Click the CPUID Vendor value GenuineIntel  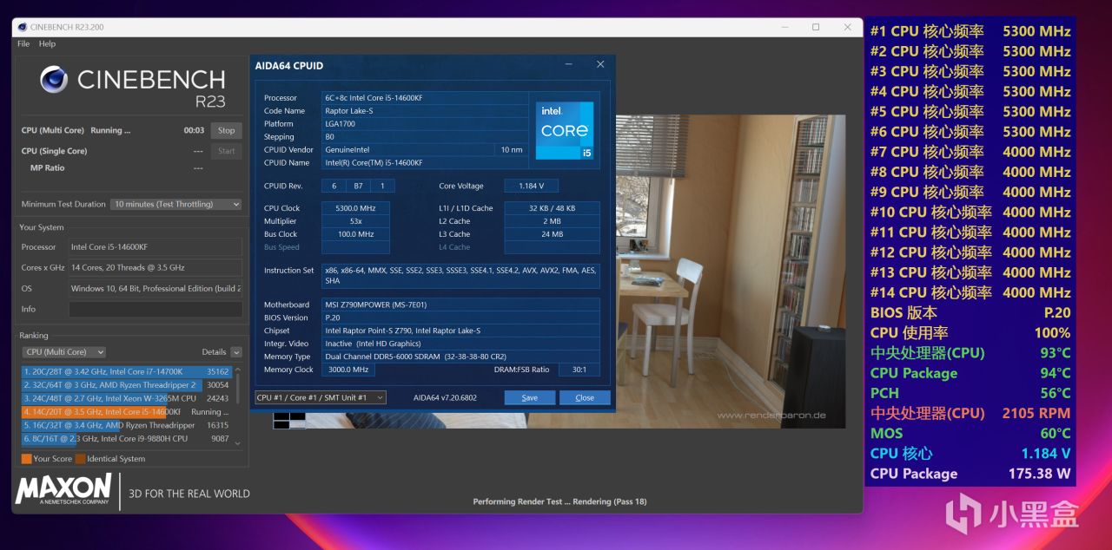[x=408, y=150]
